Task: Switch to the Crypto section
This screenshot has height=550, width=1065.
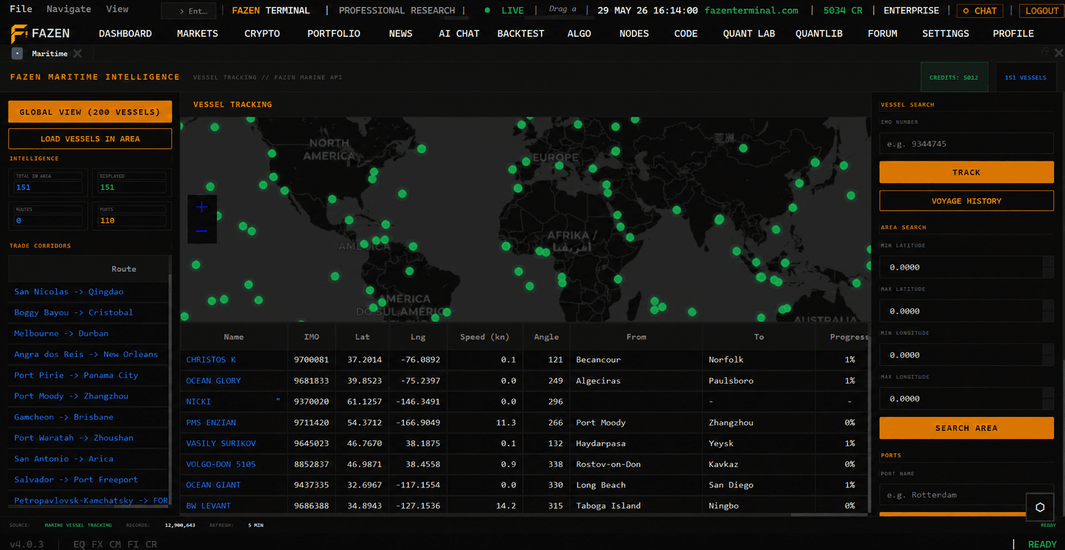Action: click(x=262, y=34)
